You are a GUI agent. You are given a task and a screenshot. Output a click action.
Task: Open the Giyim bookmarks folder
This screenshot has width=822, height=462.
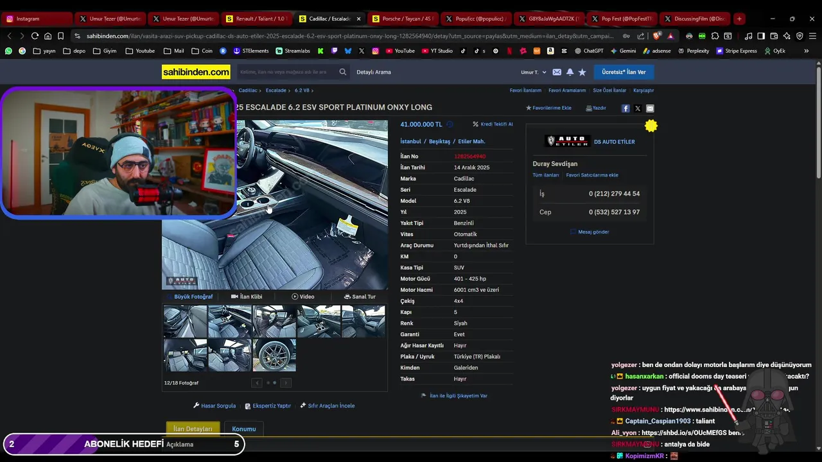click(x=105, y=51)
